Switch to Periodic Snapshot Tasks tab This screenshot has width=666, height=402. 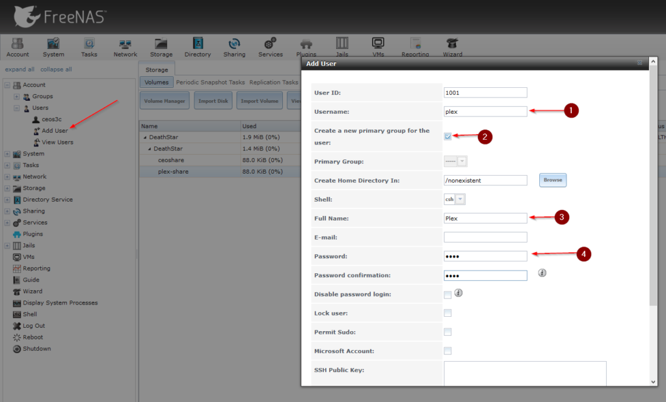(210, 83)
